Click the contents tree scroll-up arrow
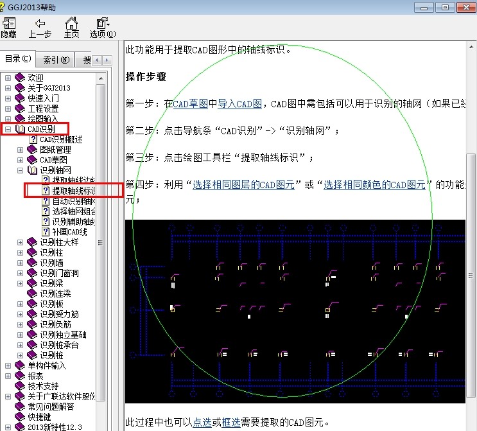The image size is (477, 431). point(101,78)
